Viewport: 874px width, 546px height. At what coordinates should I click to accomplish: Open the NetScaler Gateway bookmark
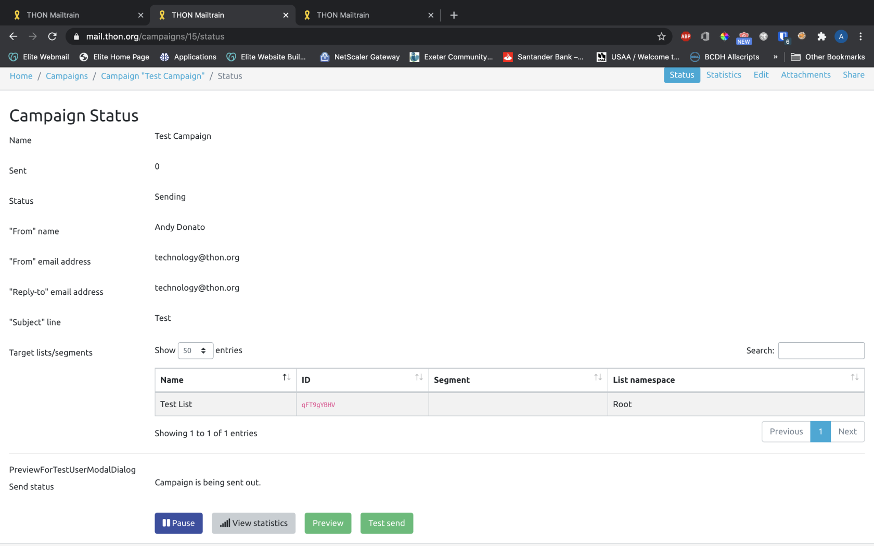(x=360, y=57)
